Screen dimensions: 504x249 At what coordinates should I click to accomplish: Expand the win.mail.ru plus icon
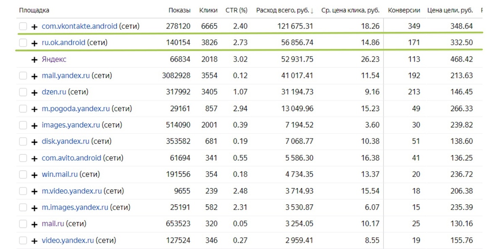(35, 175)
